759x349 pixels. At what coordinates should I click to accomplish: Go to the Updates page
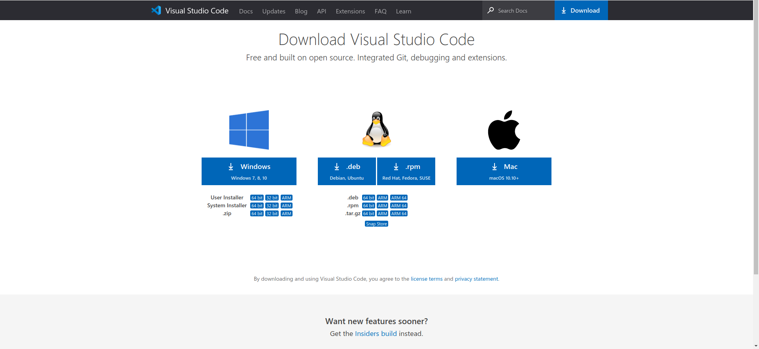click(274, 11)
